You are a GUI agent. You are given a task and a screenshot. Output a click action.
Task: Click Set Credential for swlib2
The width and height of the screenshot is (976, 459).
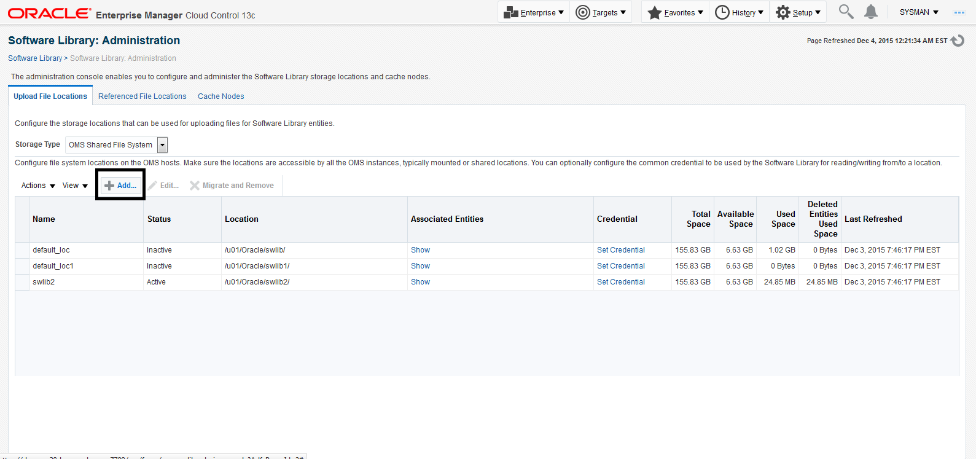pyautogui.click(x=620, y=282)
